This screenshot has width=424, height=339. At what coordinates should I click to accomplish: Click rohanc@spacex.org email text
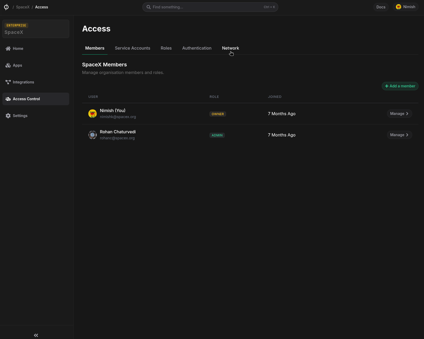(117, 138)
